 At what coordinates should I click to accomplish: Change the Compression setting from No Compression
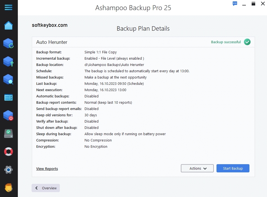(98, 140)
